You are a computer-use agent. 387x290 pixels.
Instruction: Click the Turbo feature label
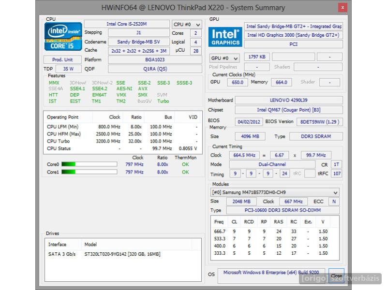[x=163, y=101]
